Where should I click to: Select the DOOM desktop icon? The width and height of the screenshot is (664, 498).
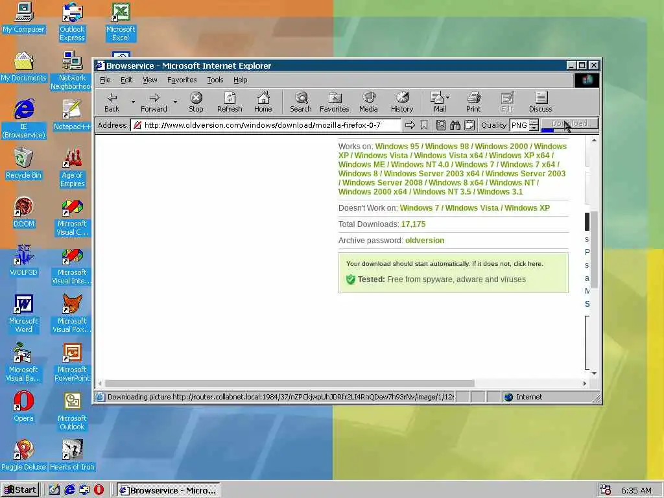24,212
